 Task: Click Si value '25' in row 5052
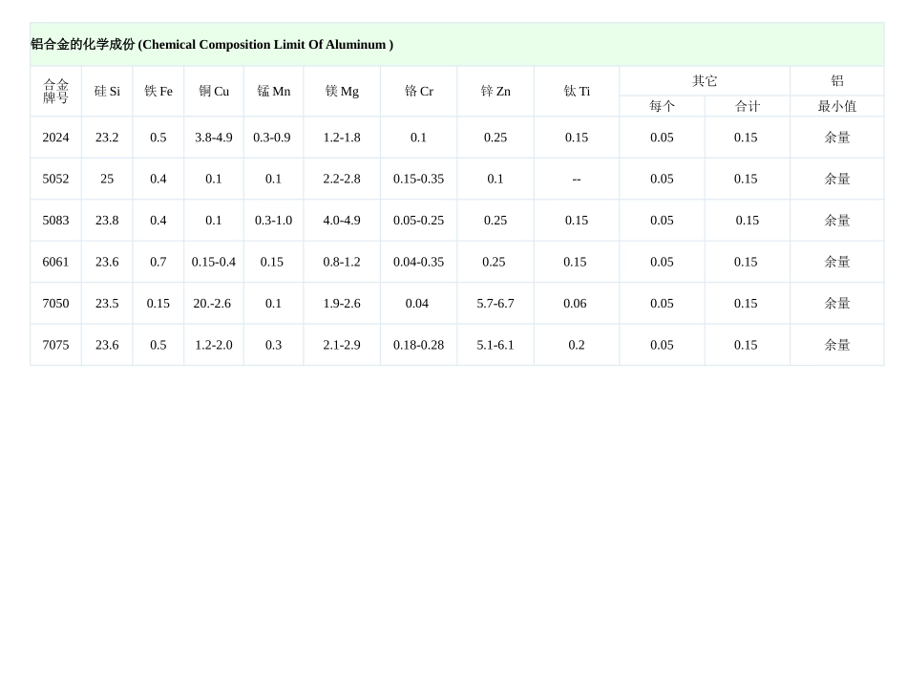click(x=107, y=180)
